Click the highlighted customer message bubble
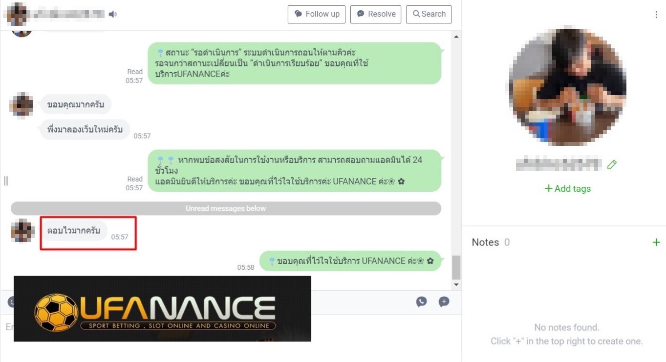Screen dimensions: 666x362 tap(74, 231)
